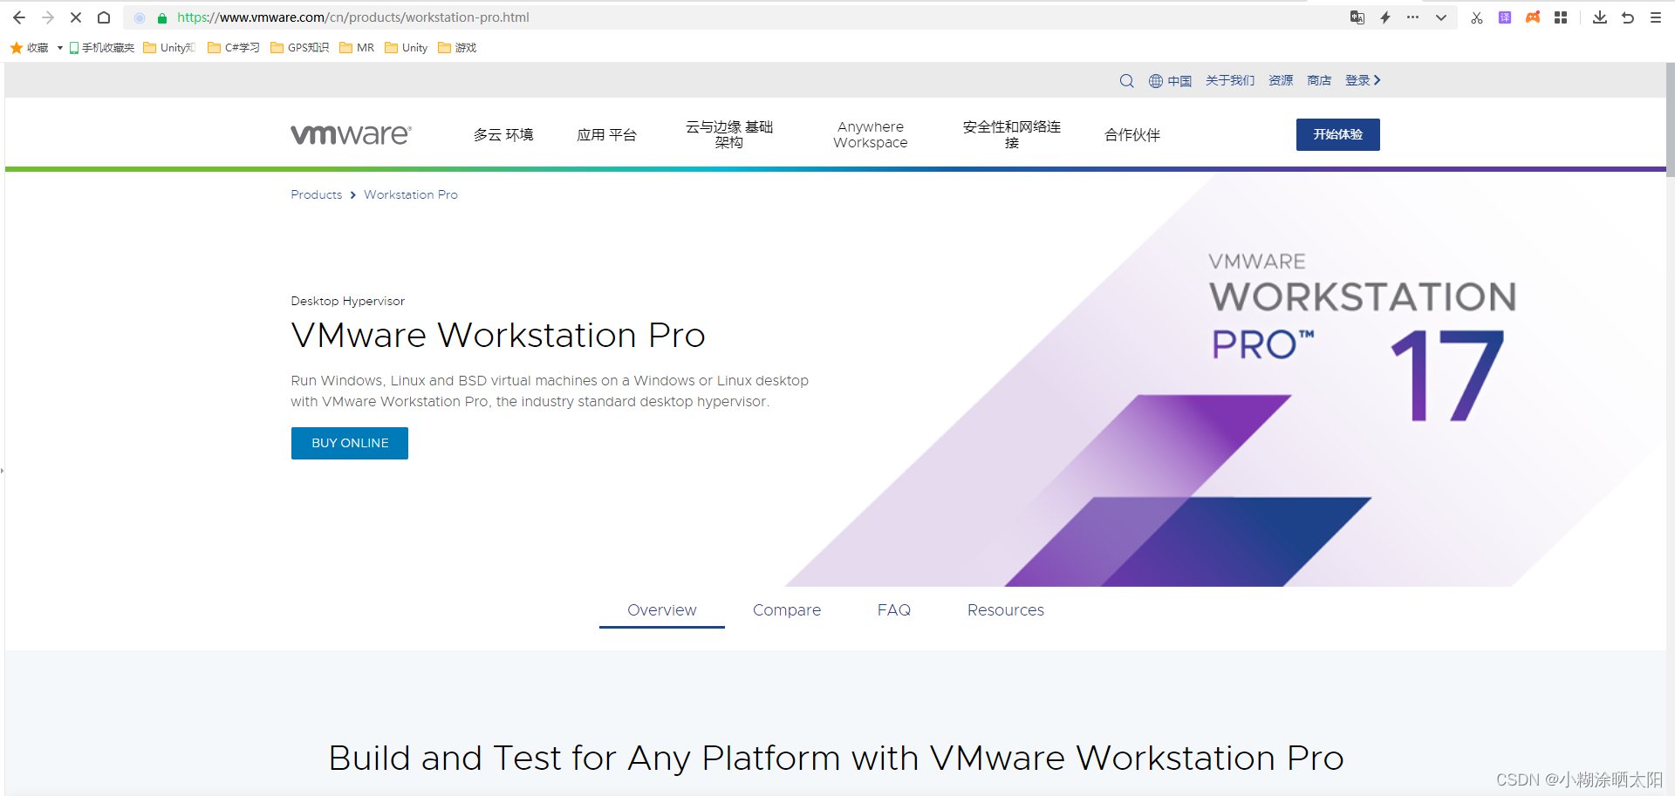The image size is (1675, 796).
Task: Open the 应用 平台 navigation menu
Action: click(x=606, y=135)
